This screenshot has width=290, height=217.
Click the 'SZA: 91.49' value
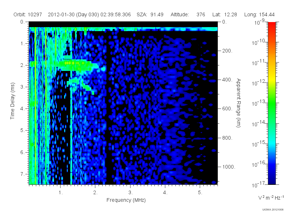[150, 14]
